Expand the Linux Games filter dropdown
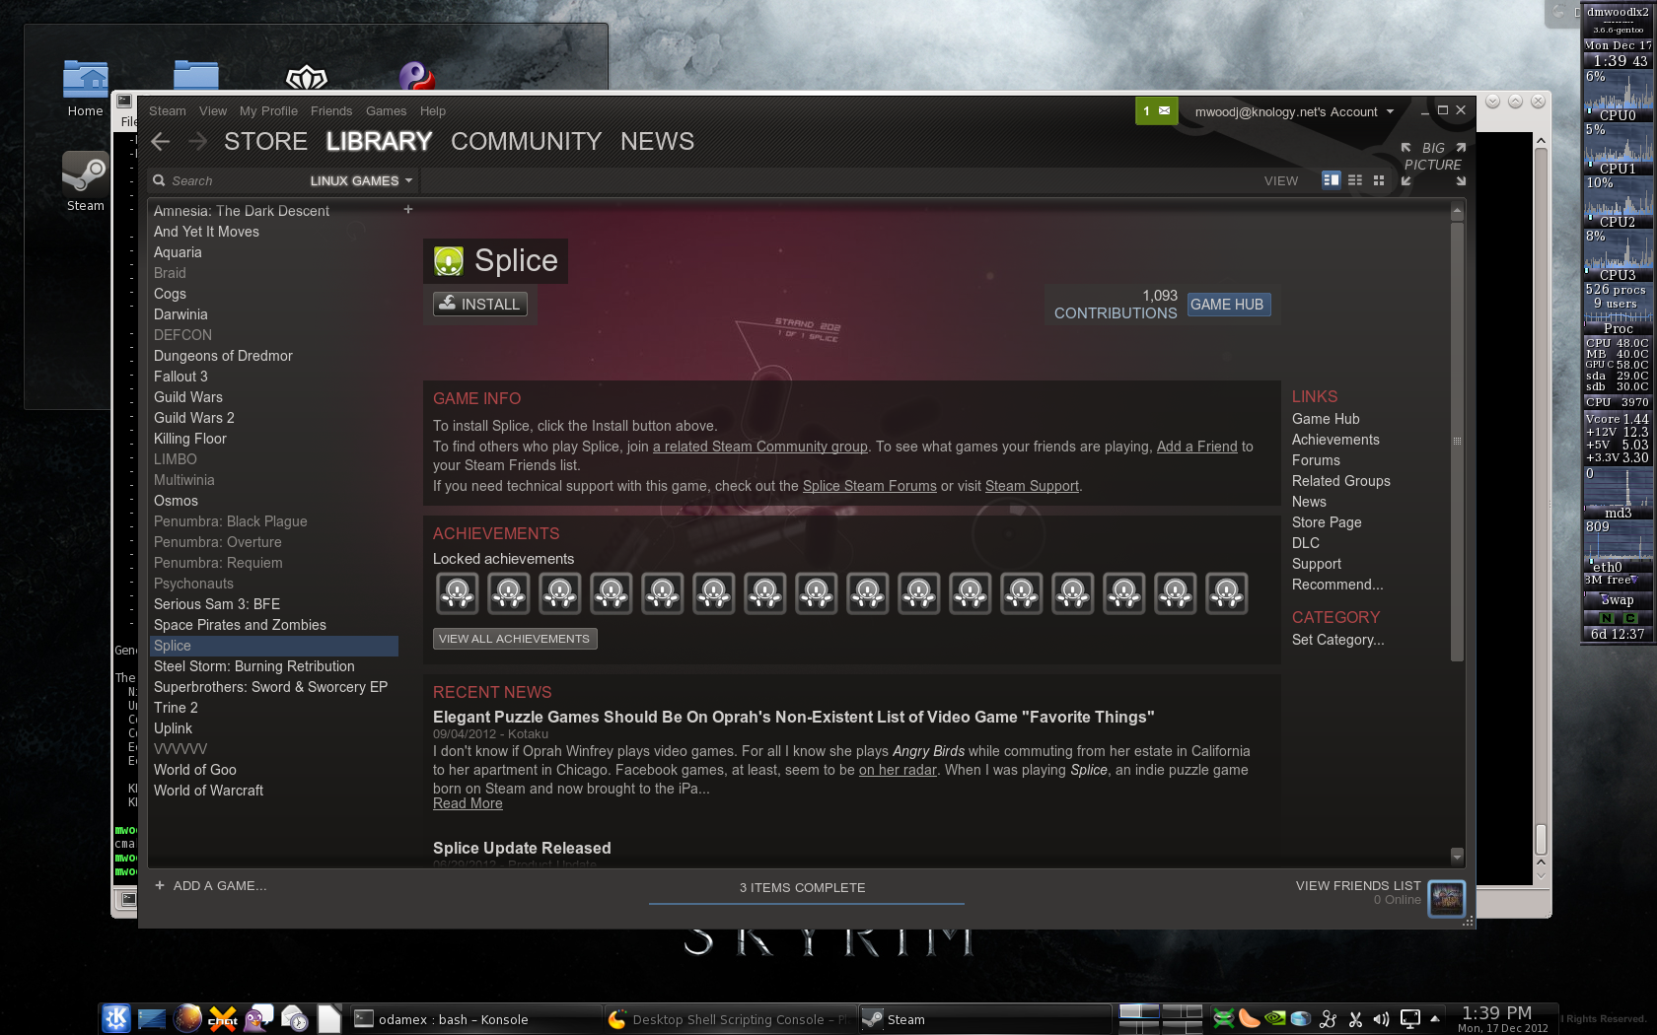This screenshot has width=1657, height=1035. [x=361, y=181]
